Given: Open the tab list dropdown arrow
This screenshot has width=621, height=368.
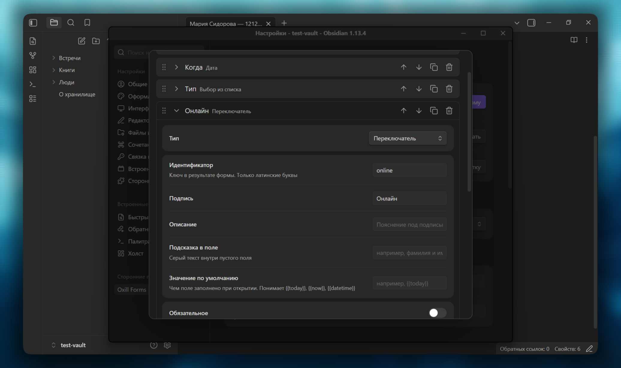Looking at the screenshot, I should click(x=517, y=23).
